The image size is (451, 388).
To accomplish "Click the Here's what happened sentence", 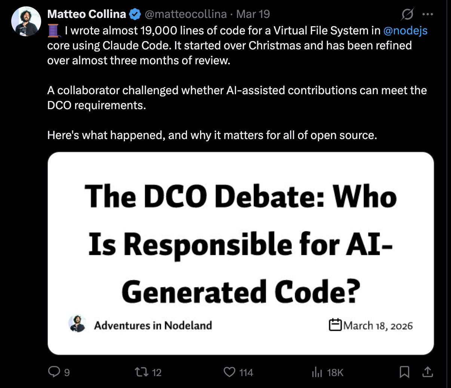I will click(x=212, y=135).
